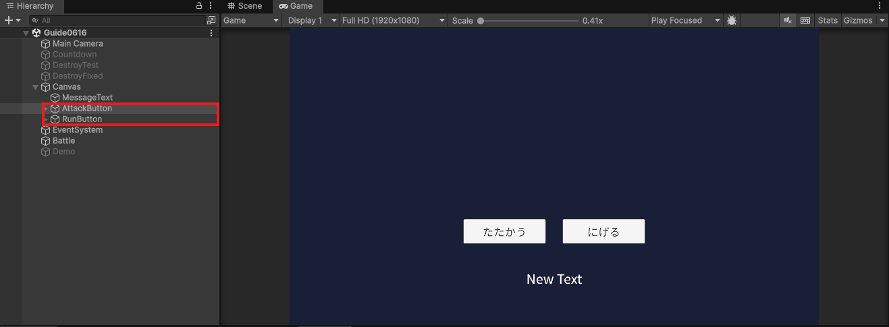
Task: Click the たたかう button in Game view
Action: (x=504, y=231)
